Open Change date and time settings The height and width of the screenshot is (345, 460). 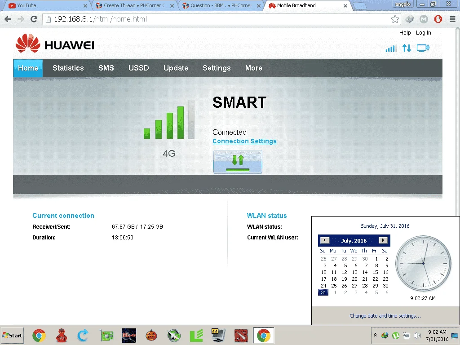pos(385,316)
